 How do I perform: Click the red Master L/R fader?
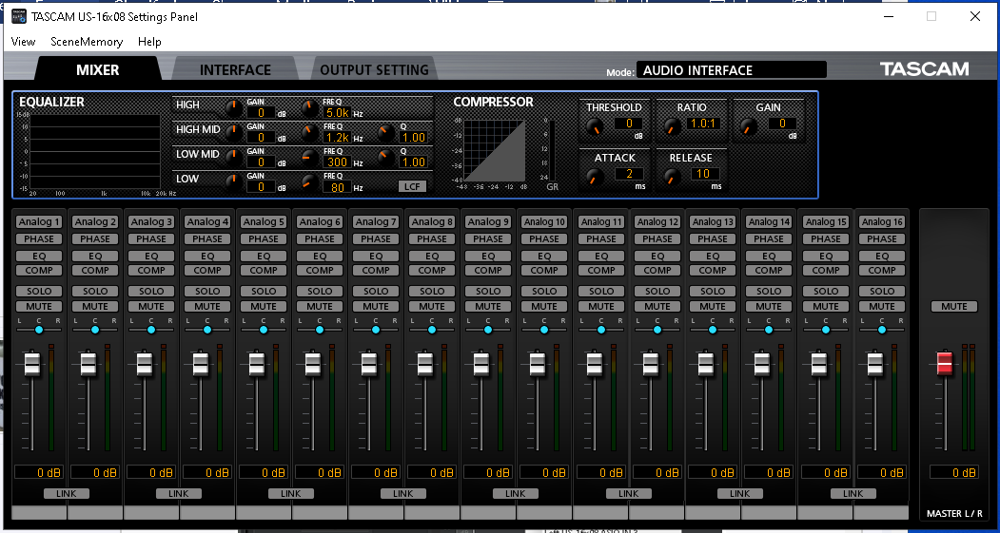[945, 362]
